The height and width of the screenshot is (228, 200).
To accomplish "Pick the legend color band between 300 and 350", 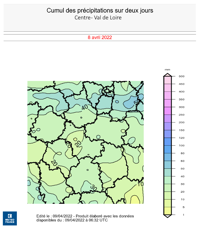I will [167, 103].
